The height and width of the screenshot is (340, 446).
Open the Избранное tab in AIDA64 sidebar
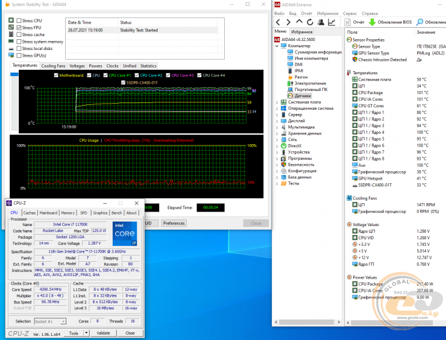301,32
